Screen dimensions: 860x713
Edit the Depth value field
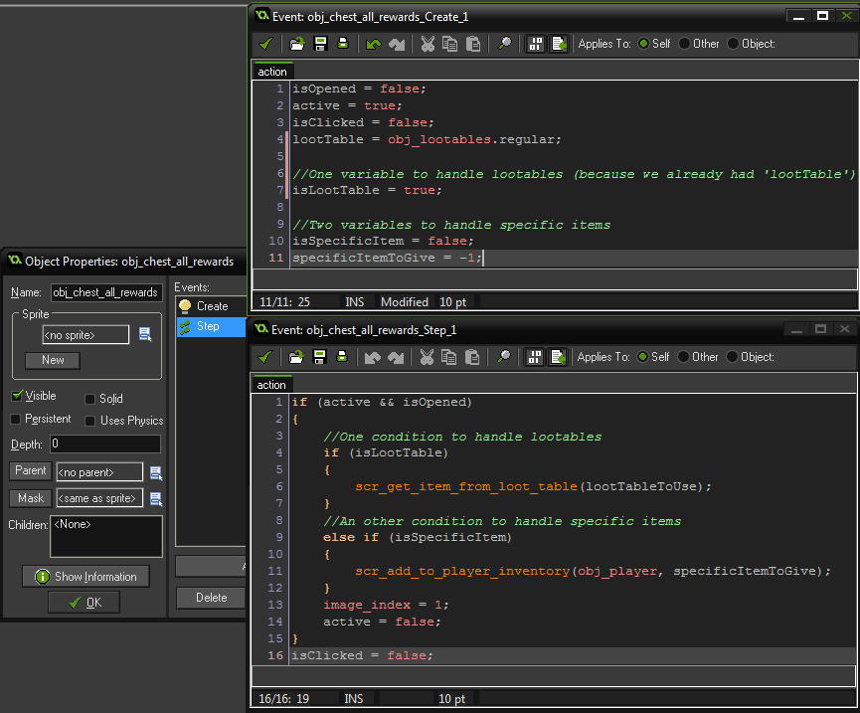coord(105,444)
